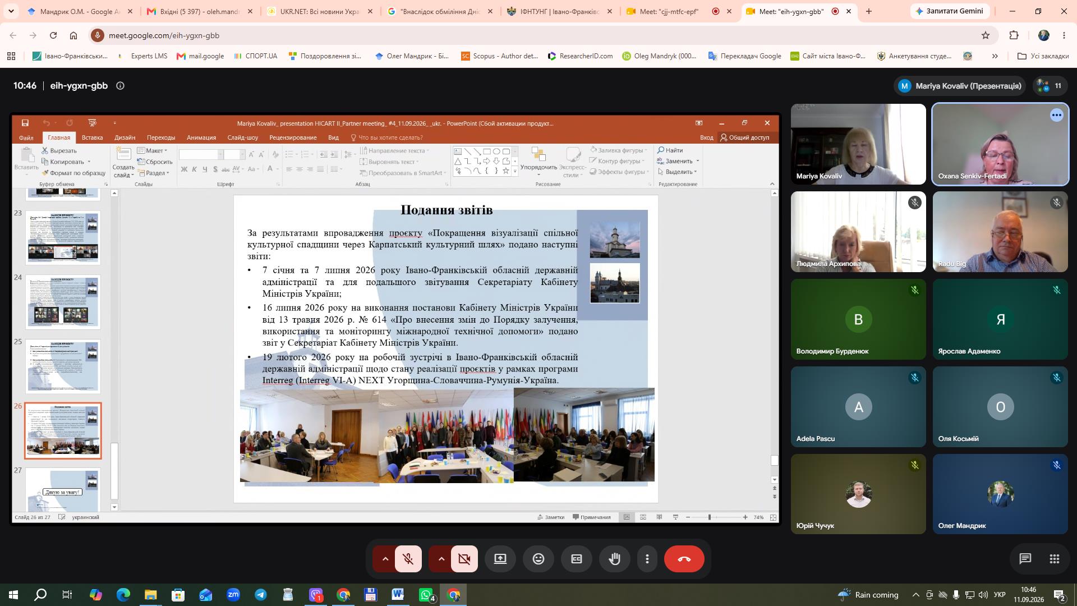Click the Запитати Gemini button
The height and width of the screenshot is (606, 1077).
950,11
